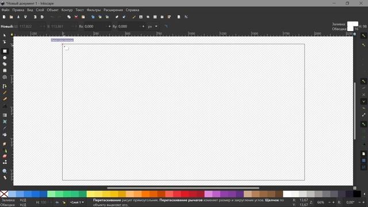Increase zoom with the plus button
The height and width of the screenshot is (207, 368).
coord(333,202)
